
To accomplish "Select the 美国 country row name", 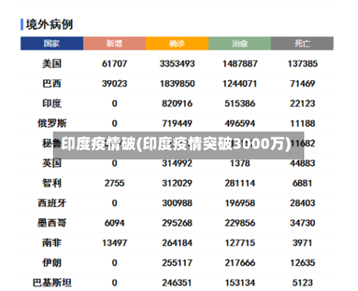I will [x=52, y=64].
